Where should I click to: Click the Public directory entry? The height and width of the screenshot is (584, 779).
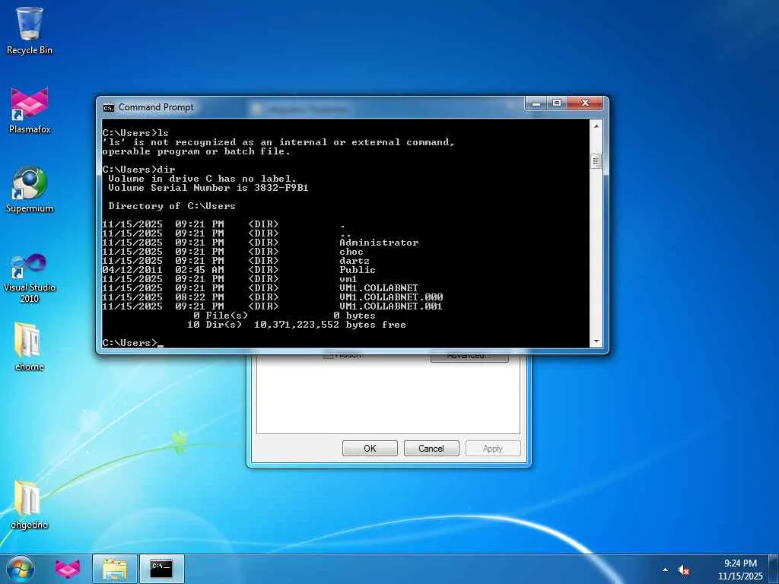click(358, 270)
